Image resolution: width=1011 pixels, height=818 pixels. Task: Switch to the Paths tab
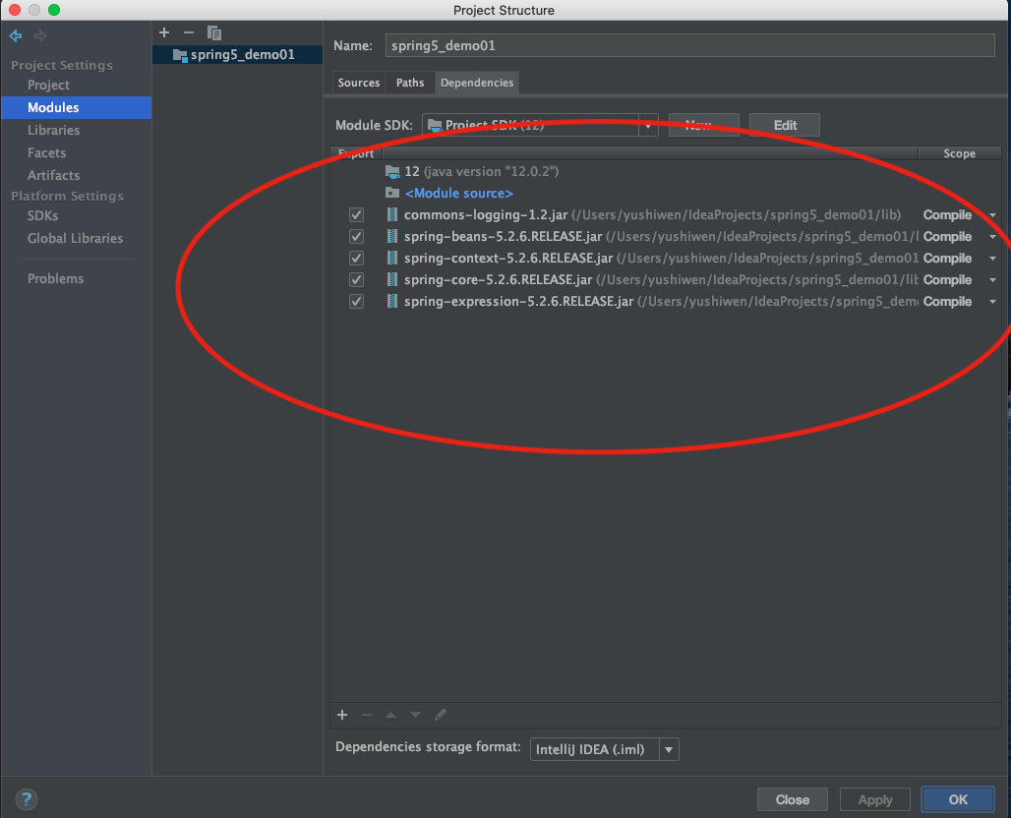coord(410,83)
